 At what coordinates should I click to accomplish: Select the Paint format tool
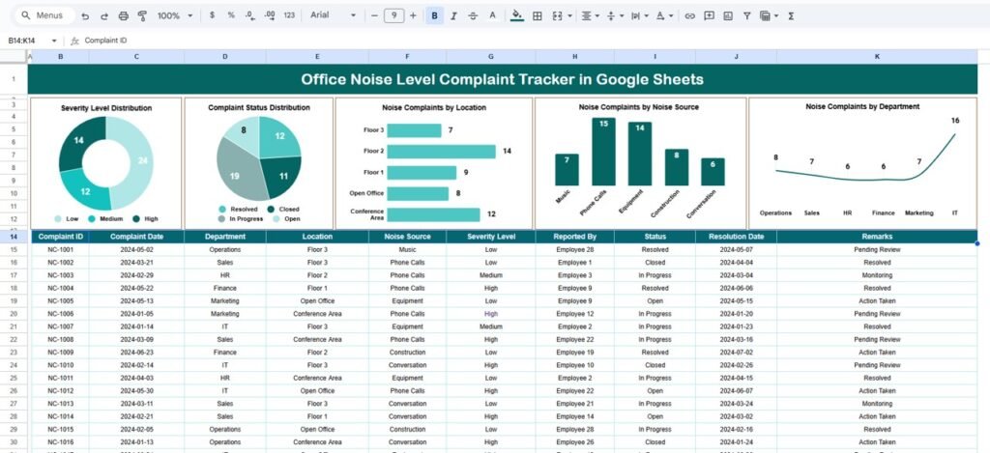(x=142, y=15)
